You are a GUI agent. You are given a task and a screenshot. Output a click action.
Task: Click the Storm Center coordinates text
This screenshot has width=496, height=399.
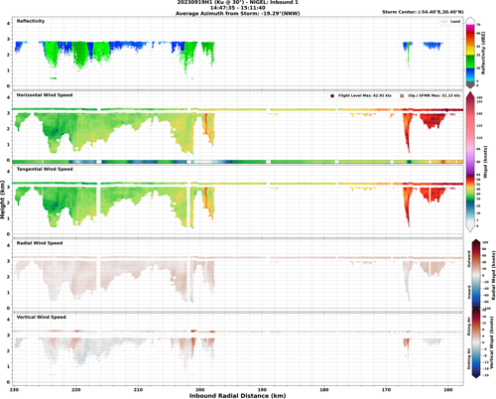coord(423,12)
